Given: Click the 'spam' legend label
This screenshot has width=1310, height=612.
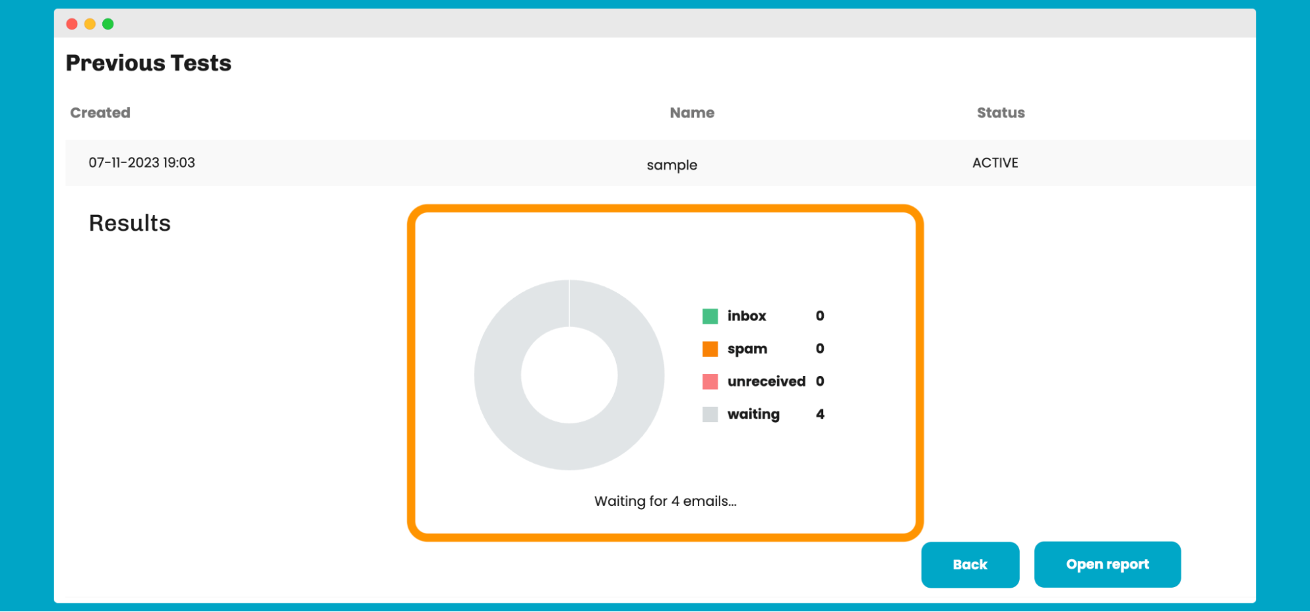Looking at the screenshot, I should (747, 349).
